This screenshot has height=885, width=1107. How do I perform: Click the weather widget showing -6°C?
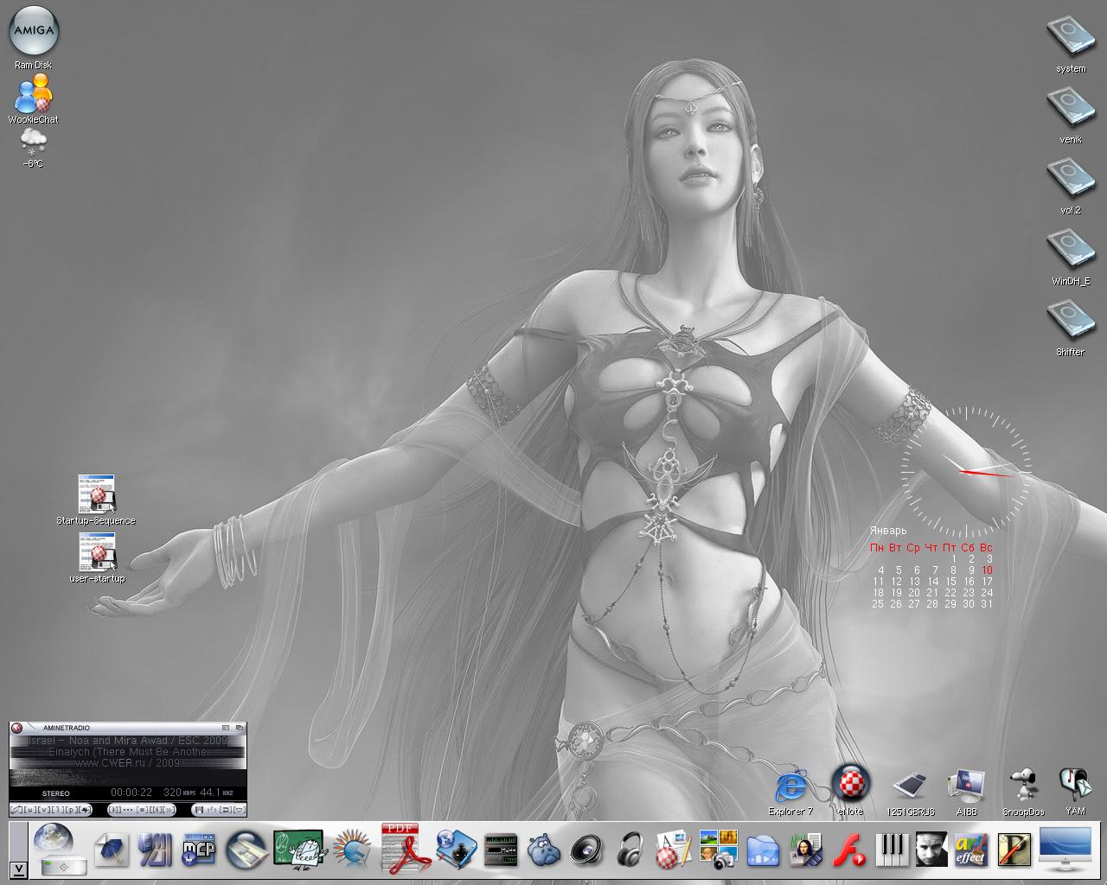tap(33, 140)
